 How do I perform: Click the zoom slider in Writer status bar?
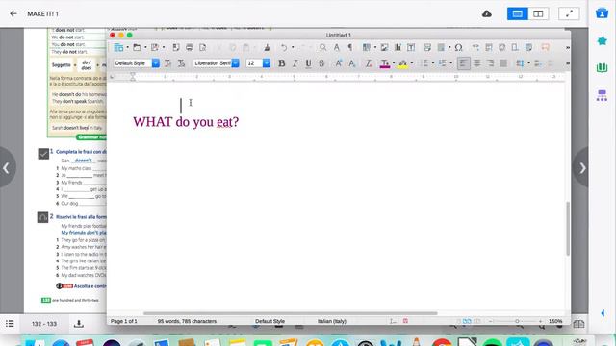coord(517,321)
